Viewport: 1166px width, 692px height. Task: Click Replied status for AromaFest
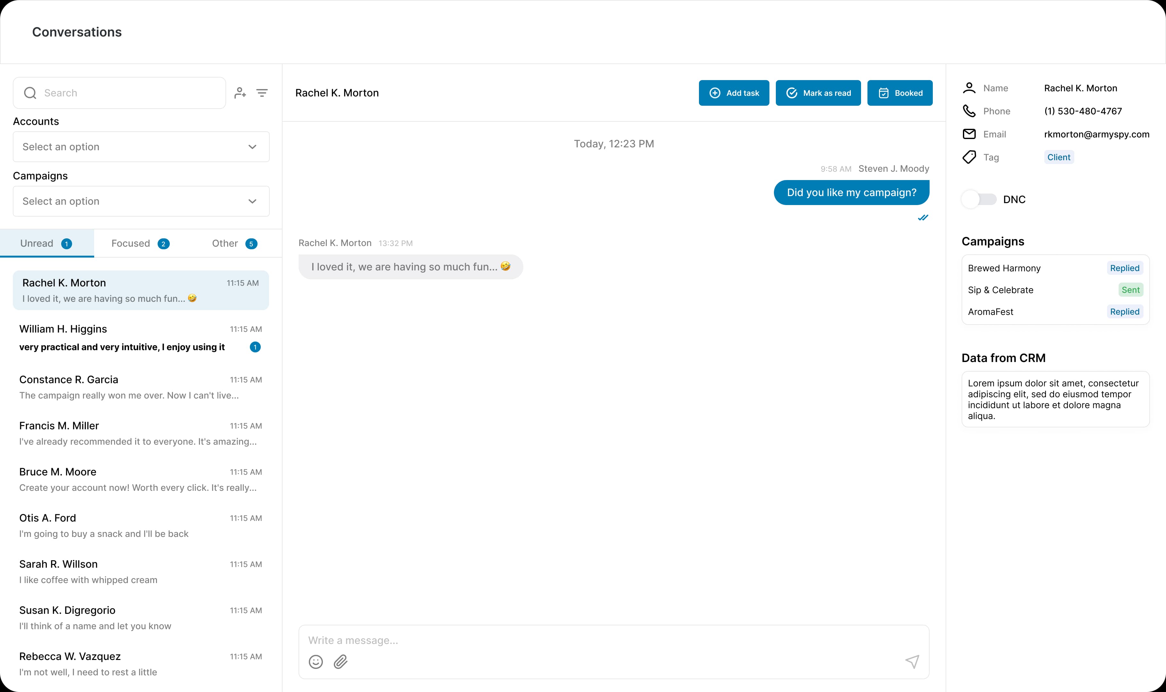coord(1124,312)
